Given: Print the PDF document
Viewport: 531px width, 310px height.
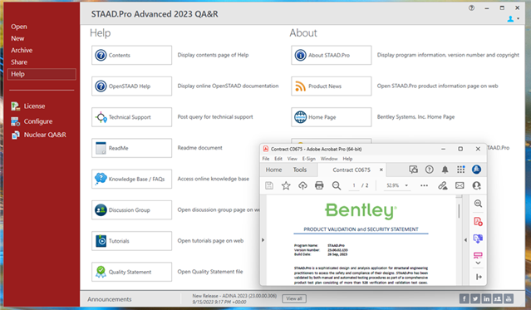Looking at the screenshot, I should click(319, 185).
